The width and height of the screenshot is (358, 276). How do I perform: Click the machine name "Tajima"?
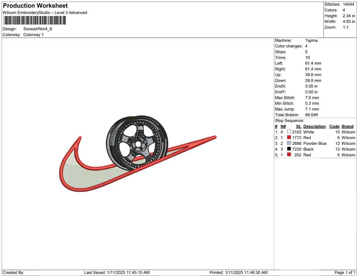pos(311,41)
